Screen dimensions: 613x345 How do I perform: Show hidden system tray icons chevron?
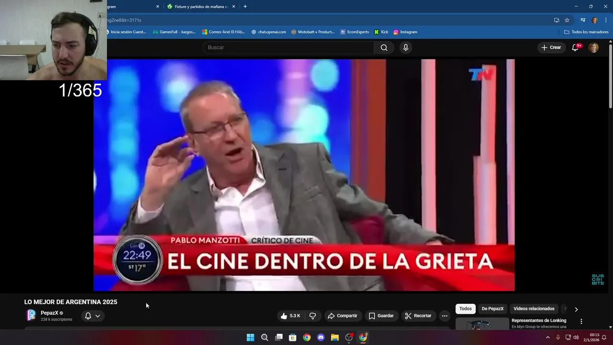pos(548,337)
